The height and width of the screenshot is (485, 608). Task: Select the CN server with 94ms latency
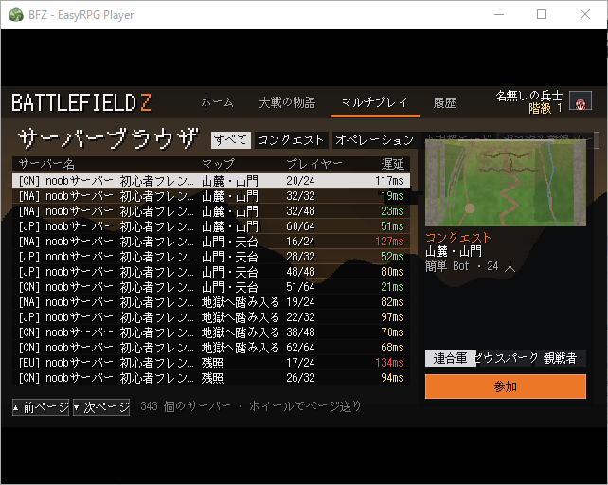211,378
